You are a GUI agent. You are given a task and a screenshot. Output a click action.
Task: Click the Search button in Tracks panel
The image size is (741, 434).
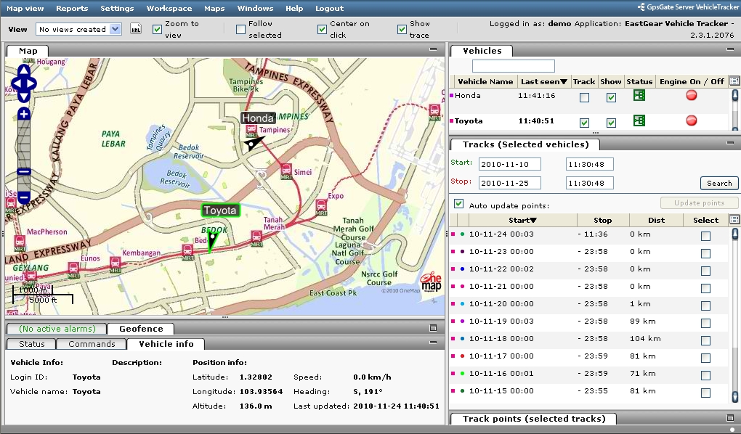tap(718, 183)
